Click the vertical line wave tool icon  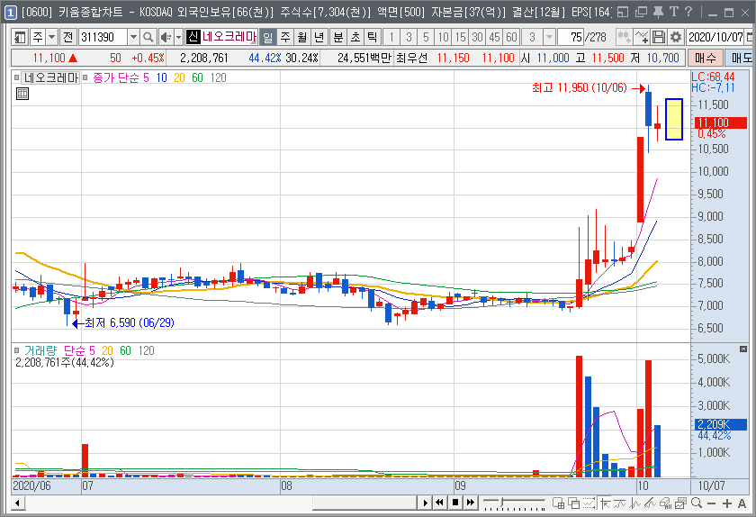click(635, 503)
